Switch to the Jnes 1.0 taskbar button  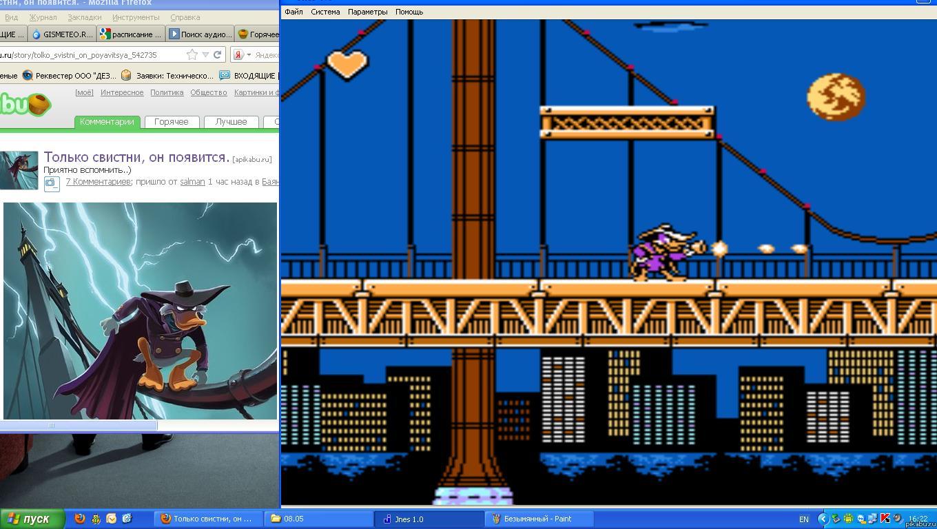[429, 519]
